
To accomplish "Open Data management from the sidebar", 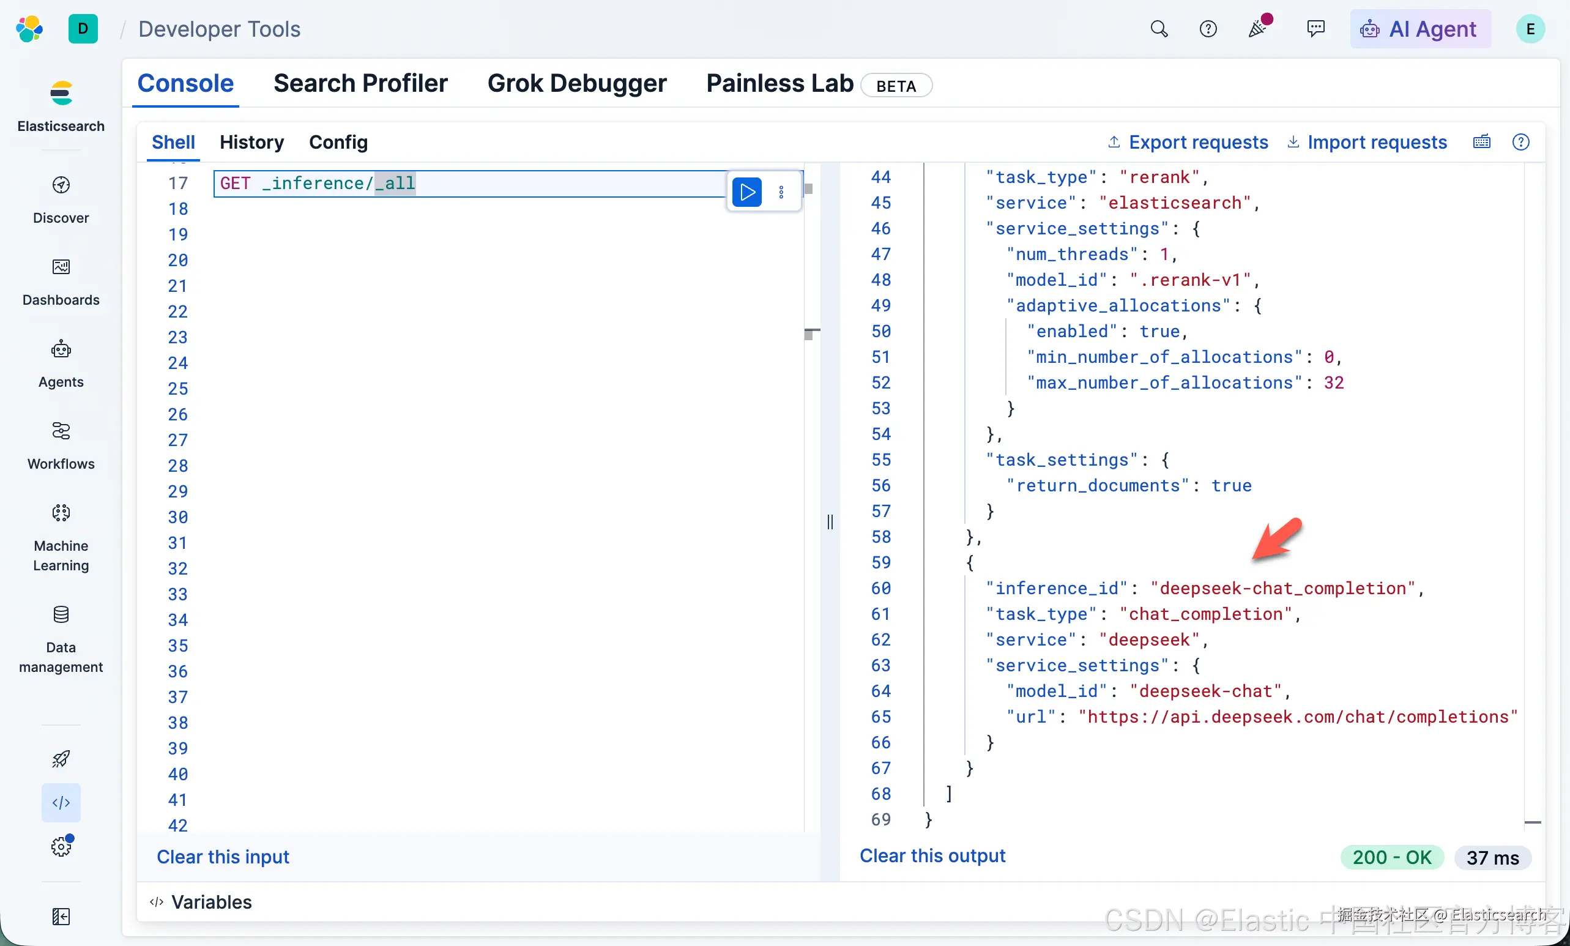I will point(61,639).
